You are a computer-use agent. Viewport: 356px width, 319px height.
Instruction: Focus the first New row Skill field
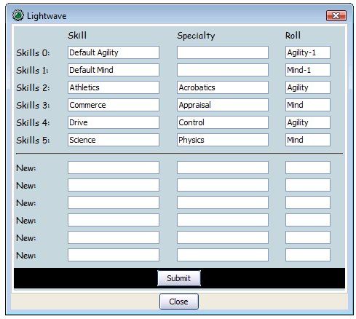click(x=114, y=168)
